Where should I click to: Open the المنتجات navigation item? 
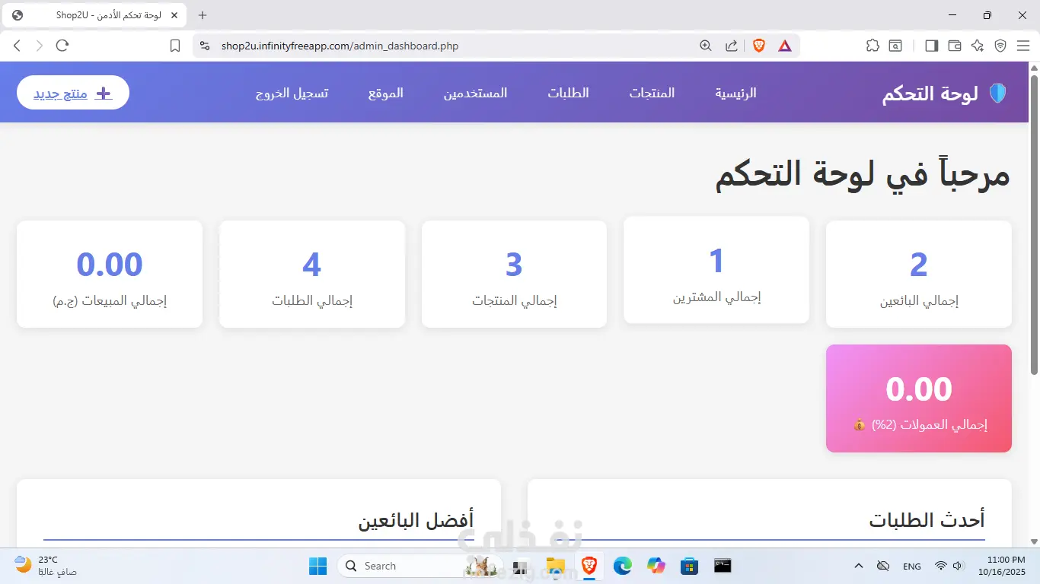(x=652, y=93)
